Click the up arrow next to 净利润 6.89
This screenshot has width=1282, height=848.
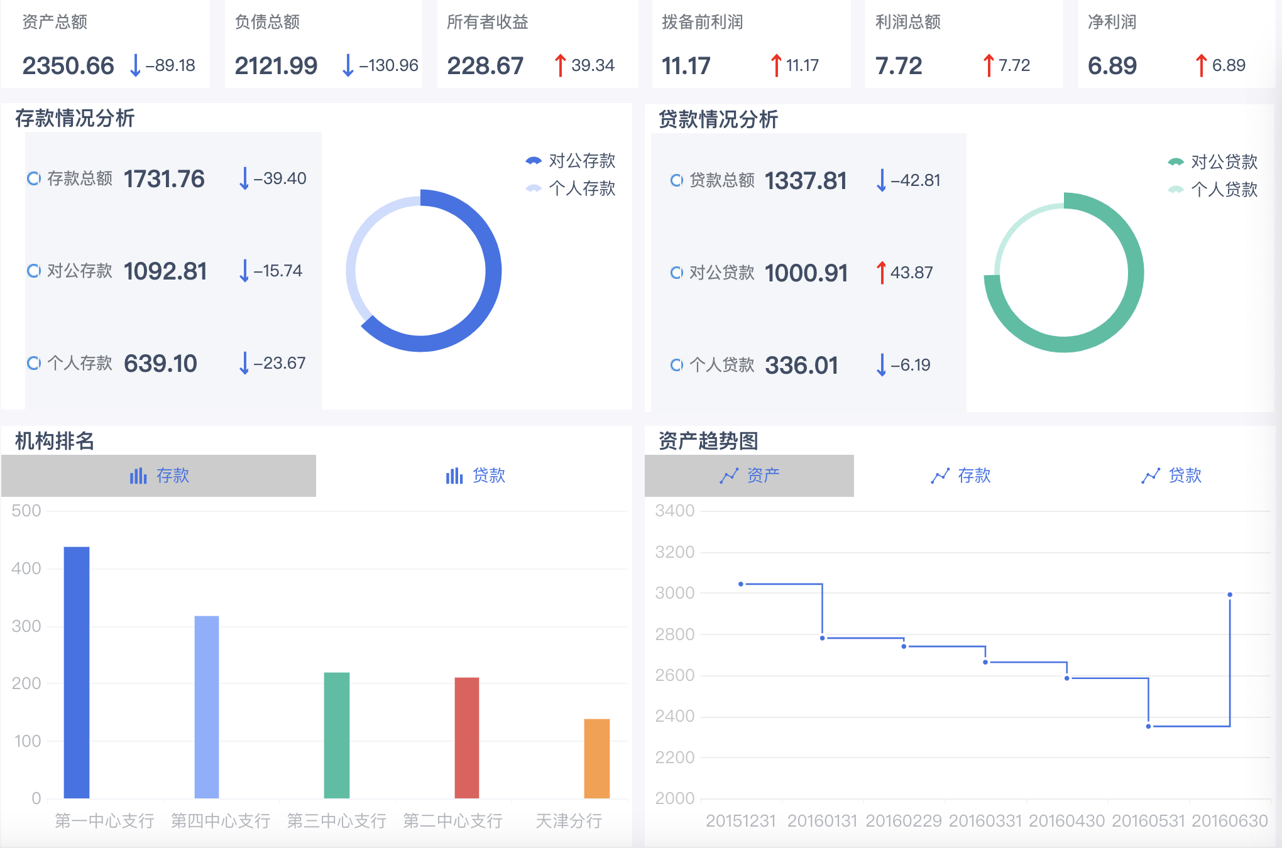tap(1201, 65)
